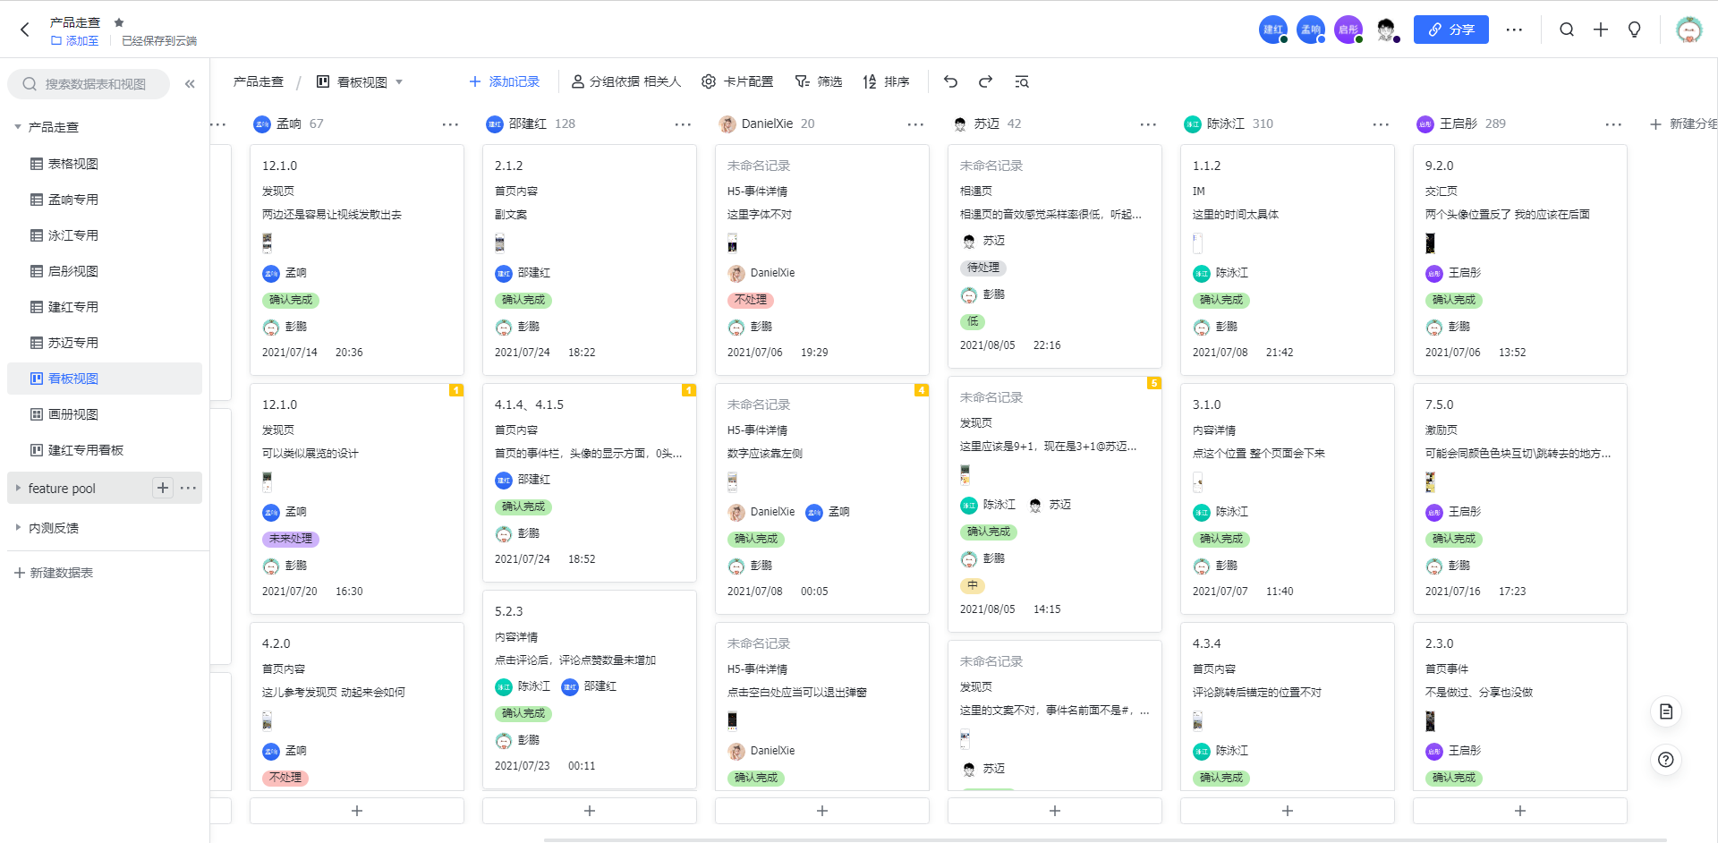Image resolution: width=1718 pixels, height=843 pixels.
Task: Open screenshot thumbnail in first 孟响 card
Action: (x=267, y=243)
